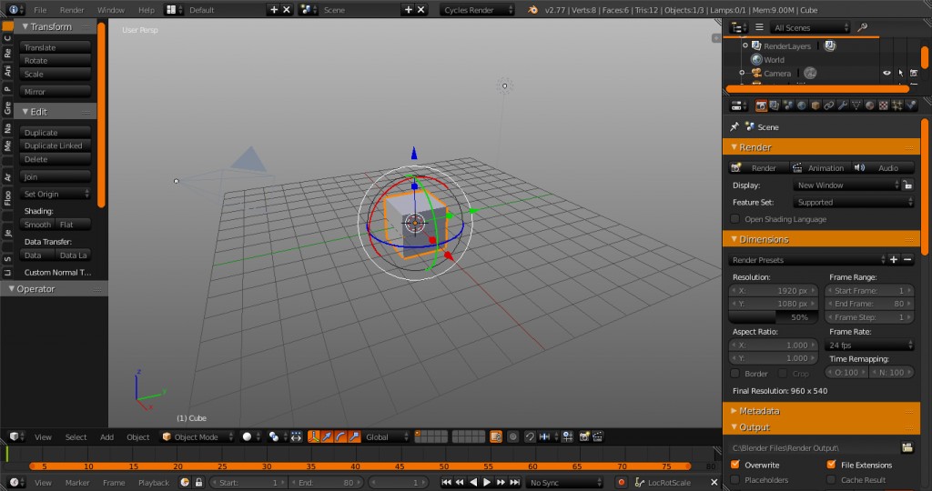Viewport: 932px width, 491px height.
Task: Open the Add menu in 3D view
Action: 107,437
